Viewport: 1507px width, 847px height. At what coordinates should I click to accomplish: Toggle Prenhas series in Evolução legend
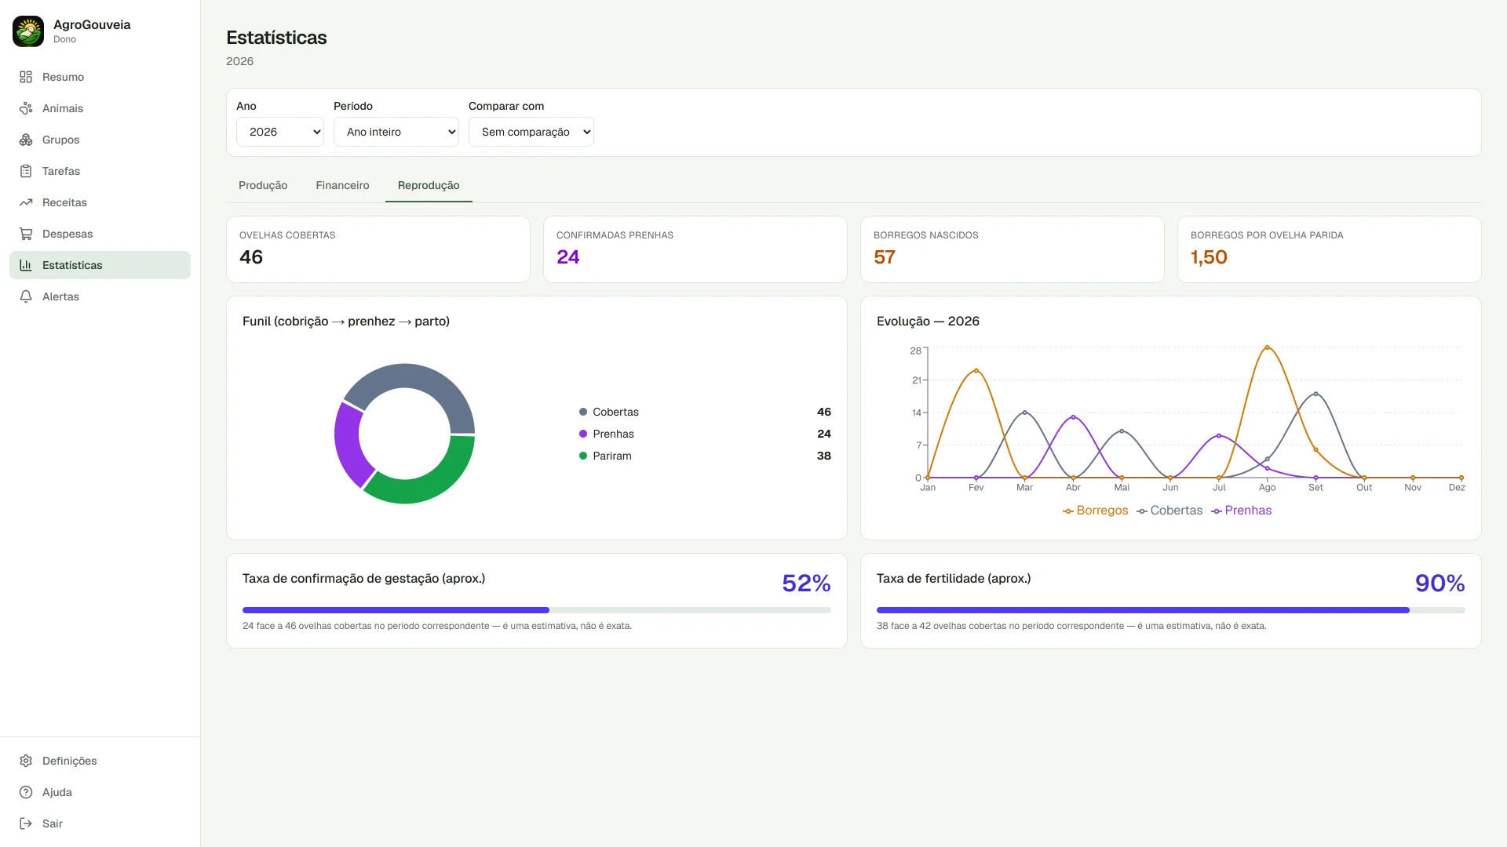click(1241, 511)
